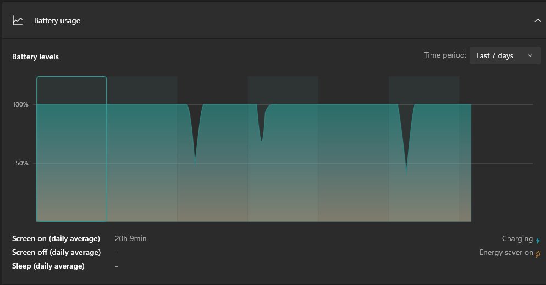Click the 100% axis label
The width and height of the screenshot is (546, 285).
(x=20, y=104)
